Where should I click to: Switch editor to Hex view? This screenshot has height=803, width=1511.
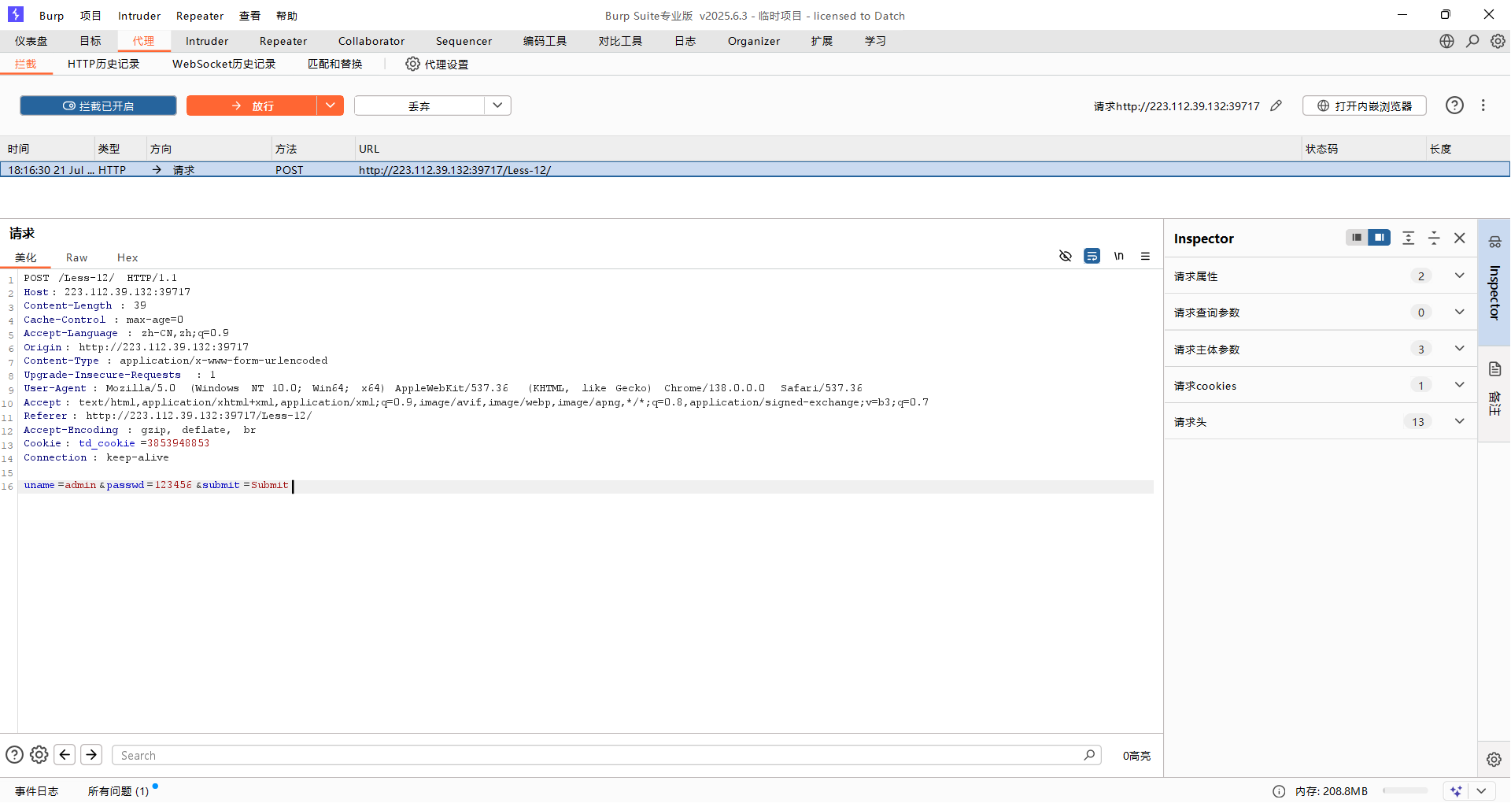[127, 257]
